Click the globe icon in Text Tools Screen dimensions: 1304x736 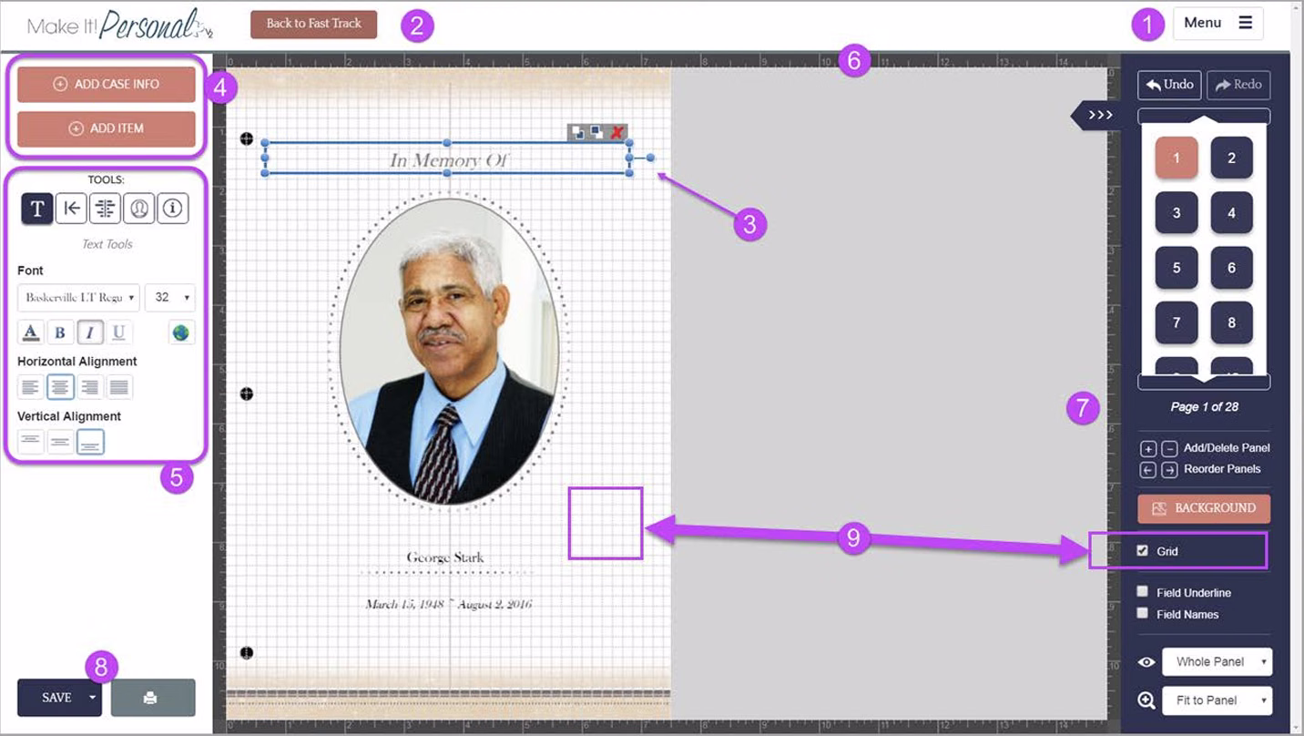click(x=181, y=332)
